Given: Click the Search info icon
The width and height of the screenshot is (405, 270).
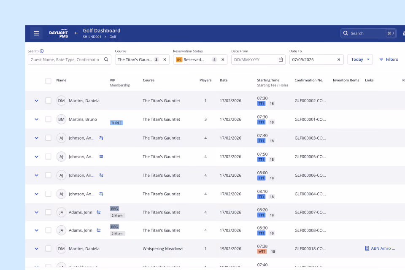Looking at the screenshot, I should [42, 51].
